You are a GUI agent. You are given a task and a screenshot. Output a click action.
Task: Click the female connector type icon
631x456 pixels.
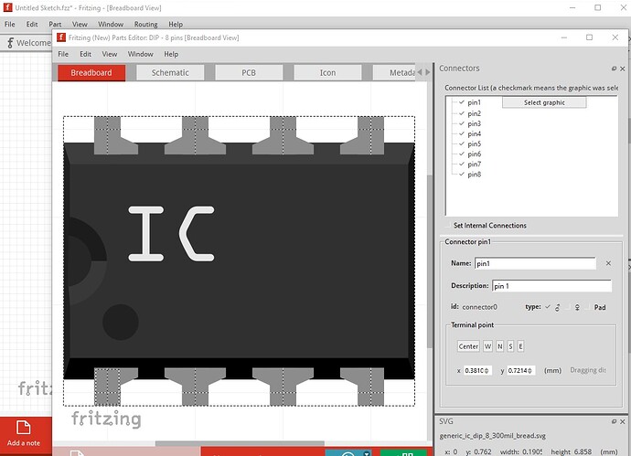(577, 307)
